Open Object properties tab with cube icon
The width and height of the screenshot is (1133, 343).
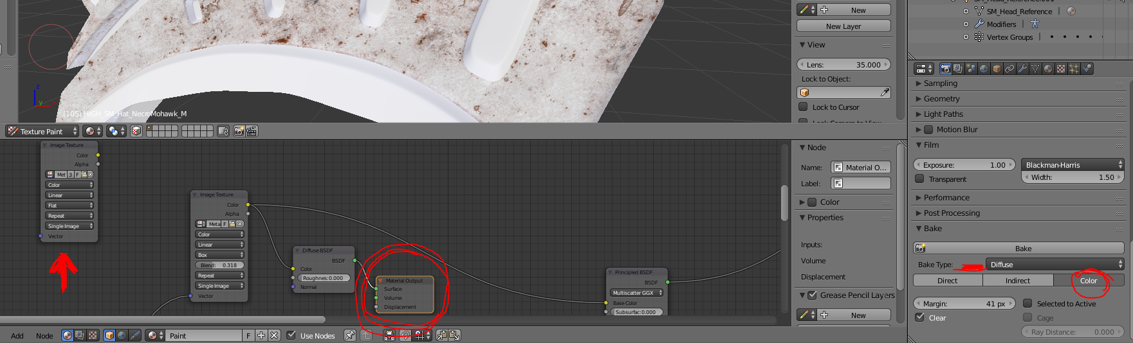(997, 69)
